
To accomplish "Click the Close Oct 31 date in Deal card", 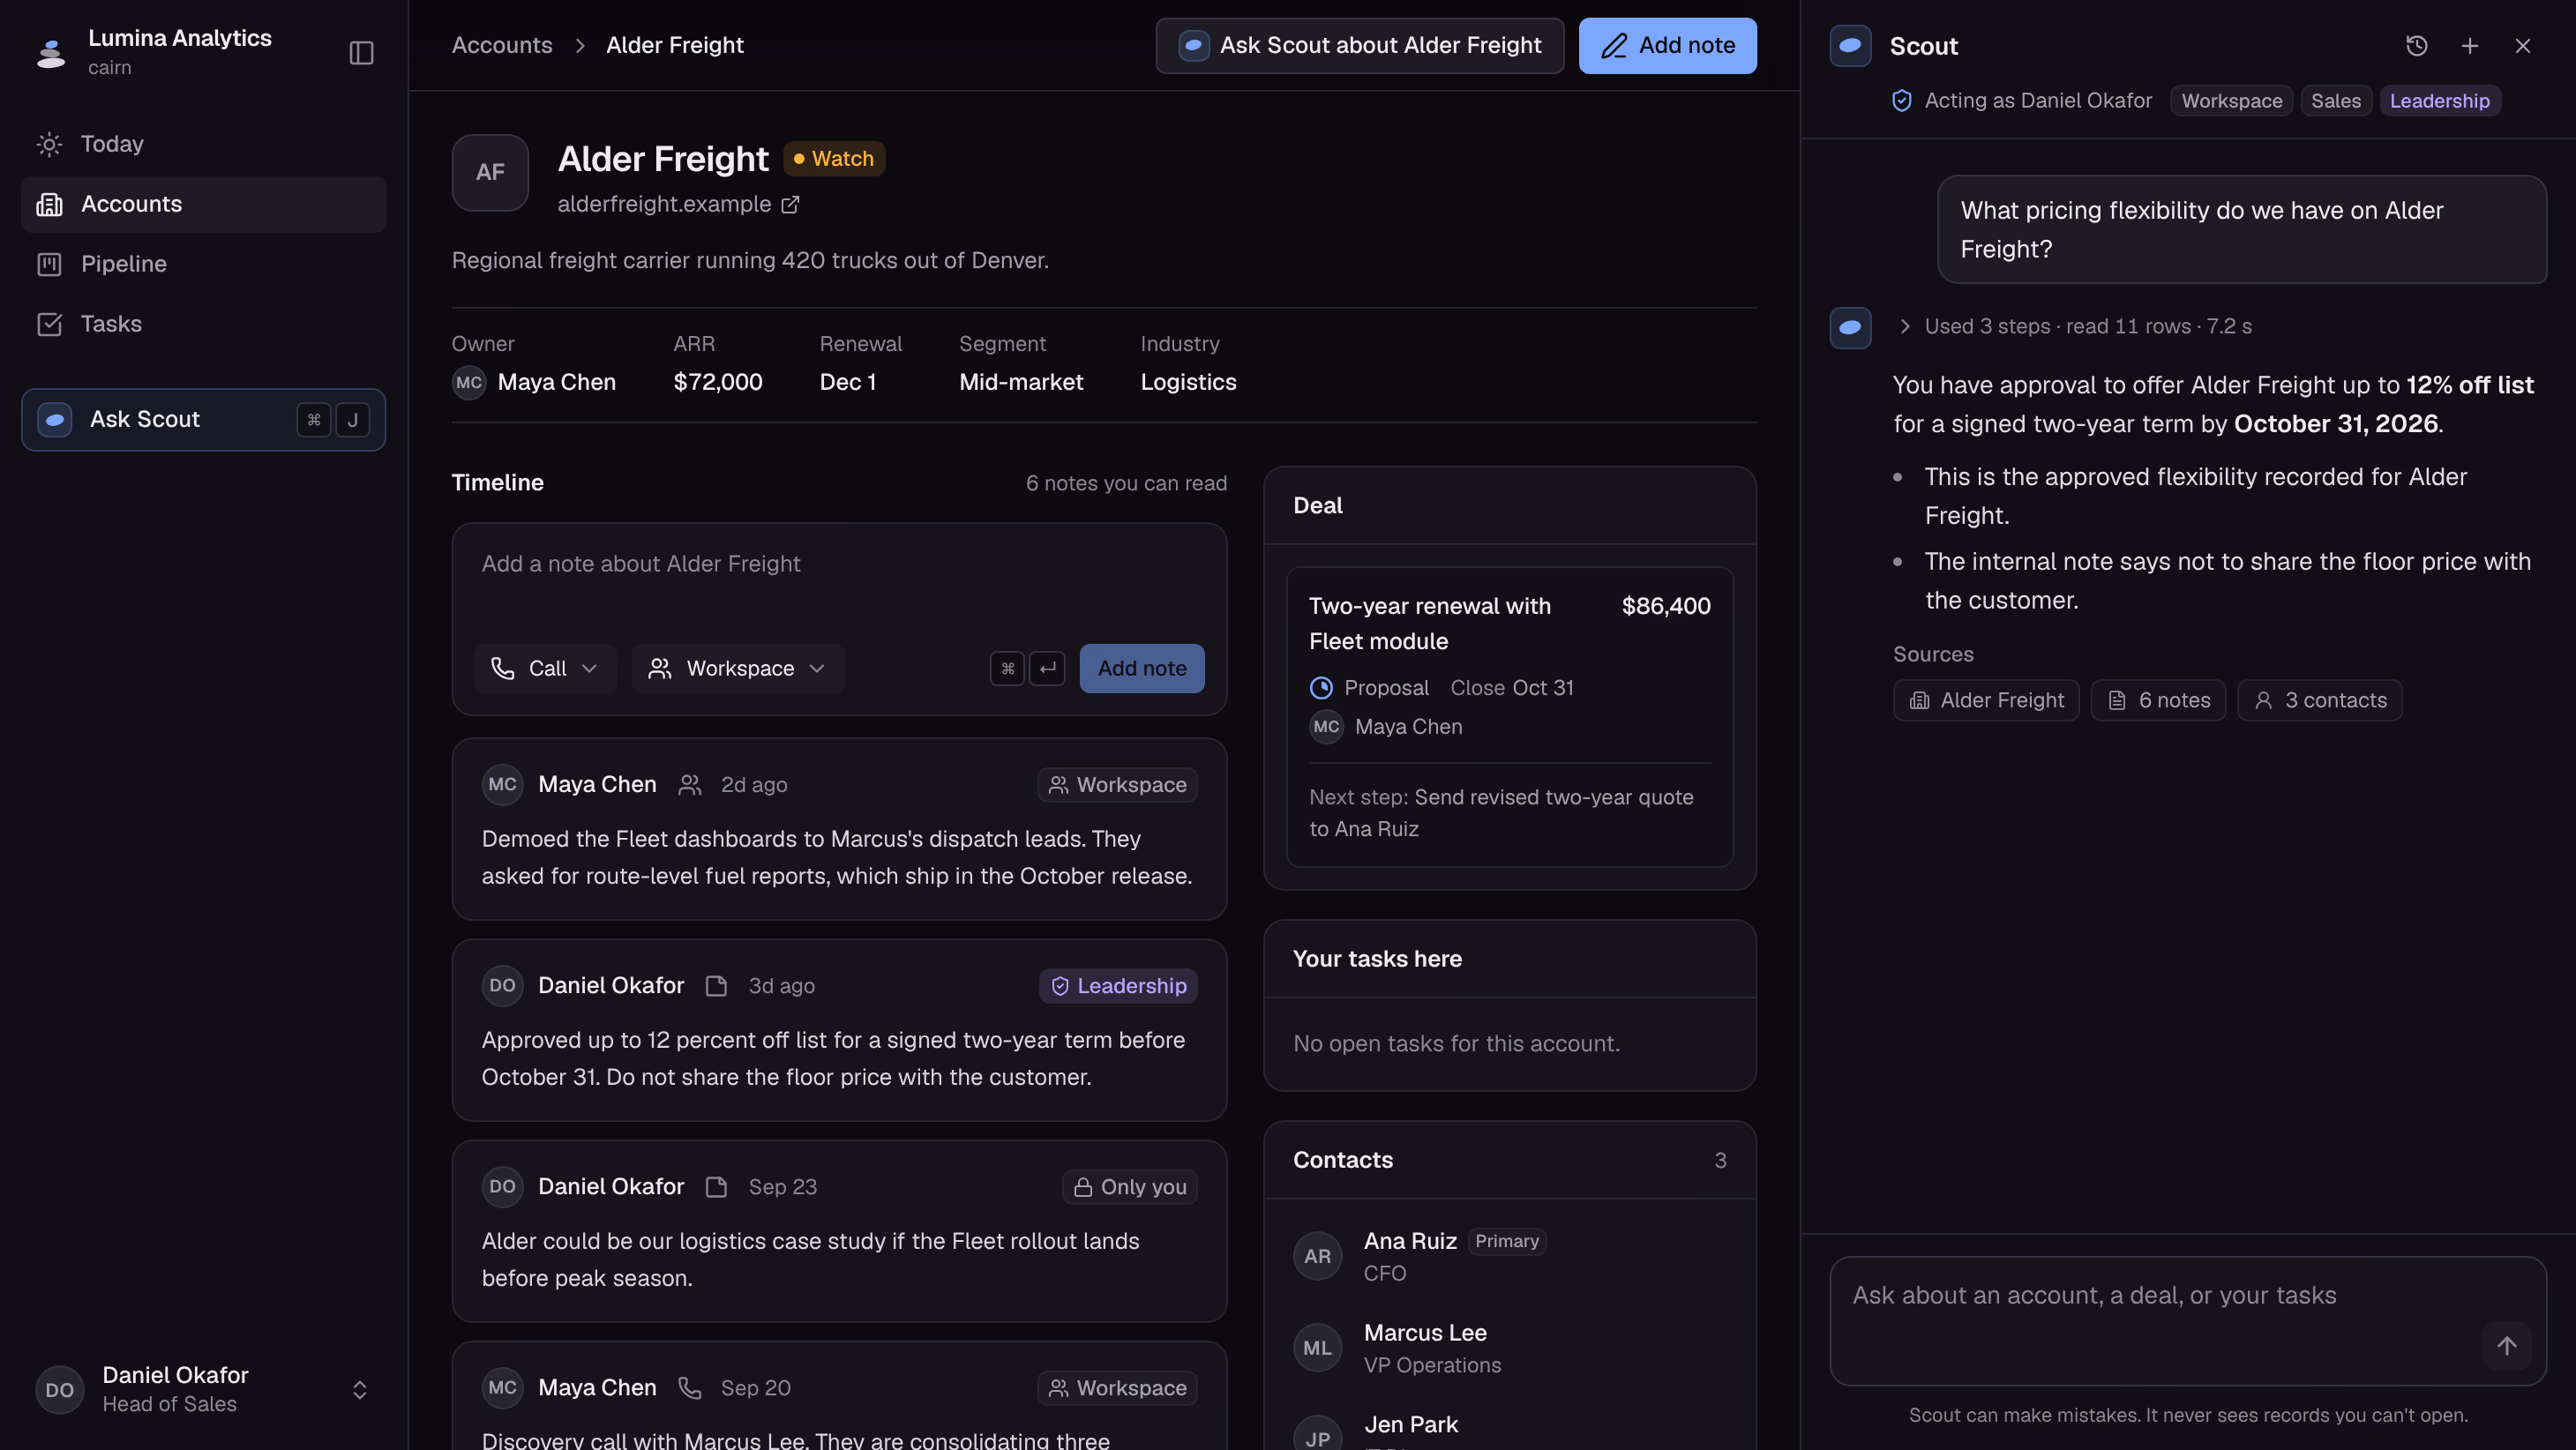I will tap(1511, 688).
